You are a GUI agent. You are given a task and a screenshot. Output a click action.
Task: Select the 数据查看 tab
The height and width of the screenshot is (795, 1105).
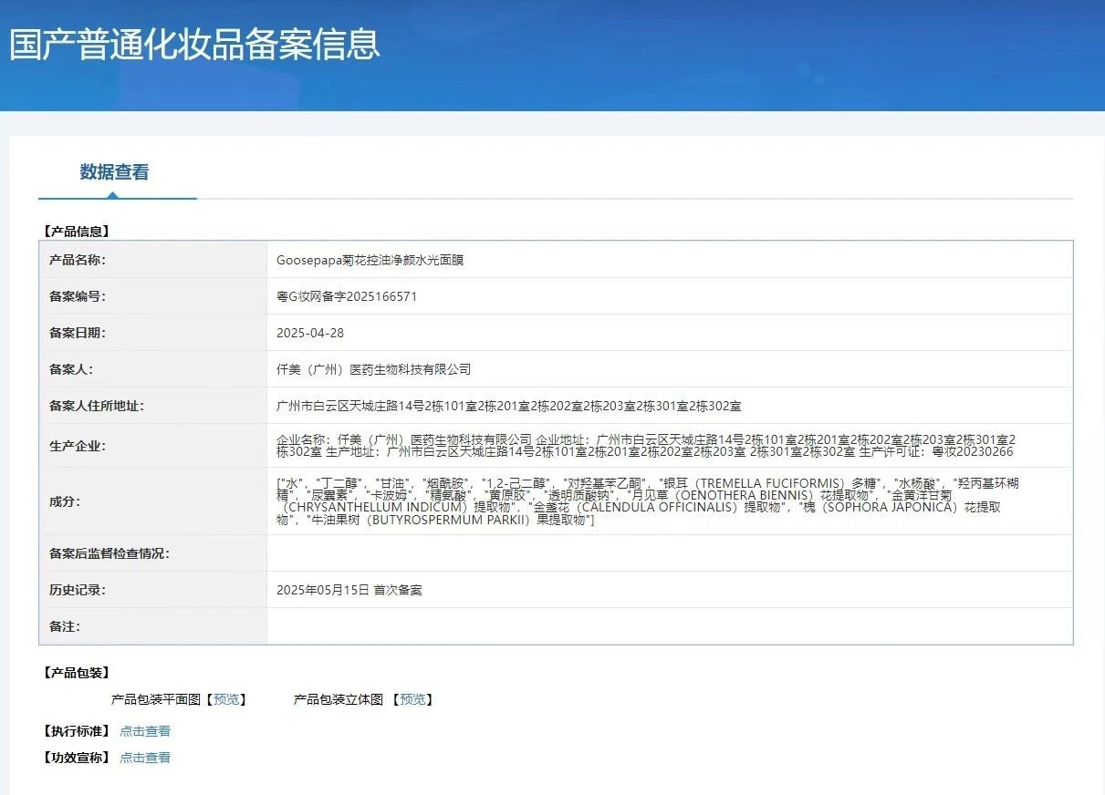pyautogui.click(x=114, y=172)
